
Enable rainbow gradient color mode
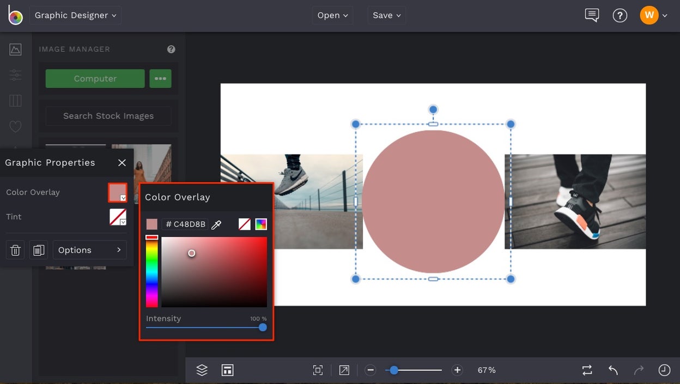pos(261,224)
